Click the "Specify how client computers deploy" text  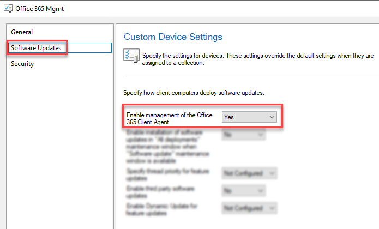(x=194, y=93)
